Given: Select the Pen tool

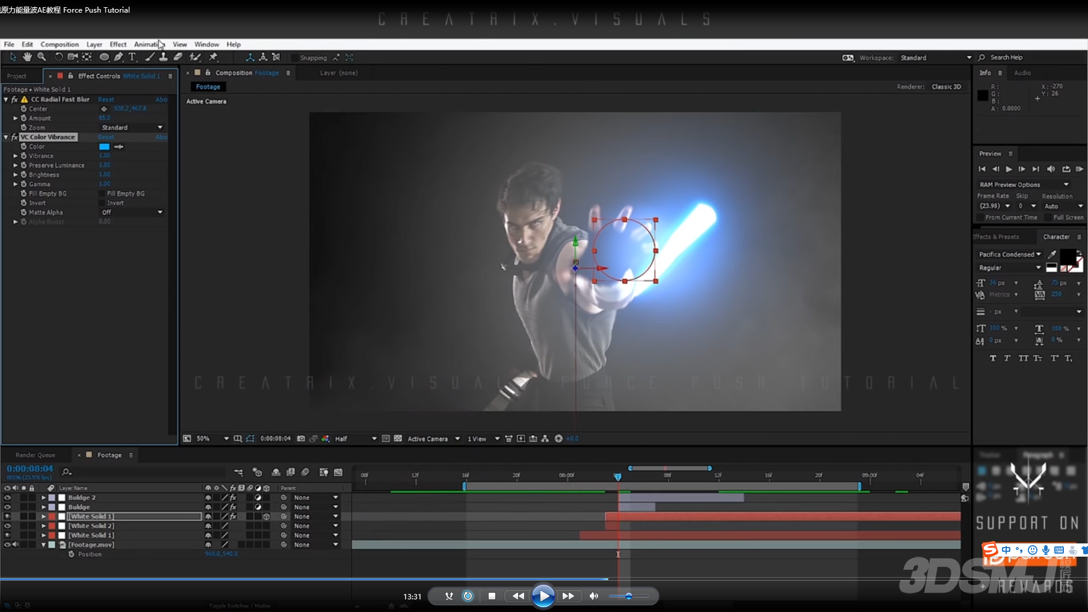Looking at the screenshot, I should pos(119,57).
